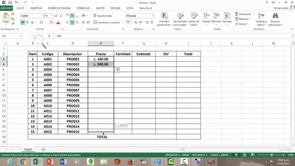Viewport: 295px width, 166px height.
Task: Decrease font size with smaller A
Action: pos(61,16)
